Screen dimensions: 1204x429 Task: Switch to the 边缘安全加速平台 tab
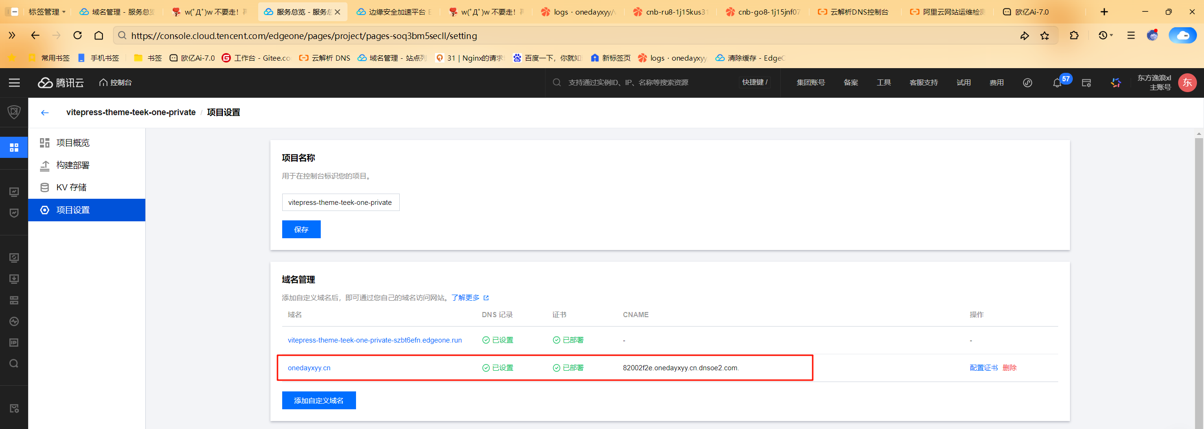click(x=394, y=12)
